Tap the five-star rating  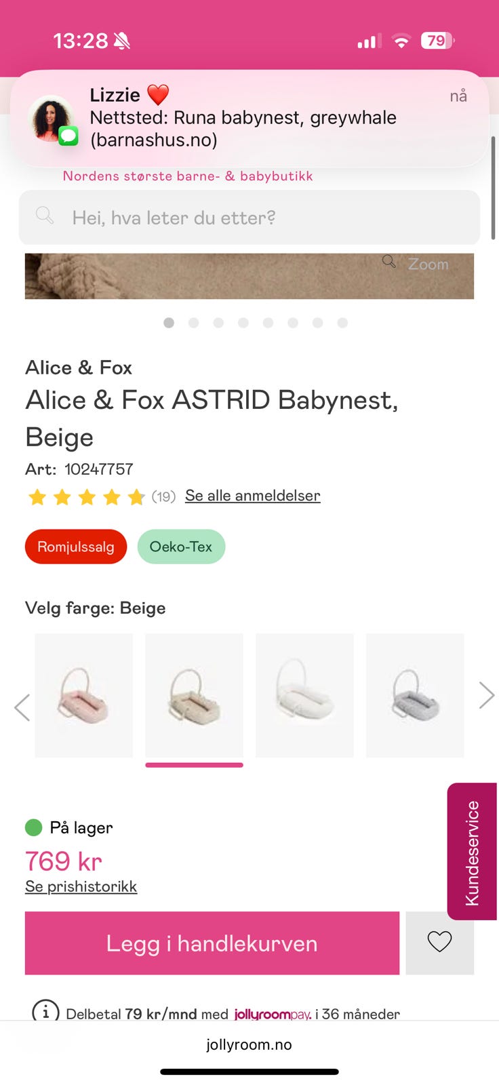pyautogui.click(x=87, y=498)
